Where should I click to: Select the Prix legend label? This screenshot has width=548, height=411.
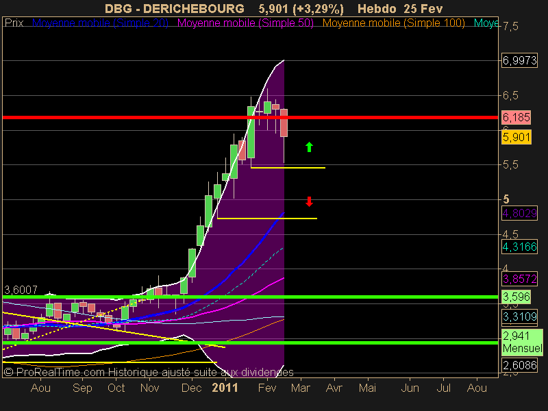click(x=14, y=23)
